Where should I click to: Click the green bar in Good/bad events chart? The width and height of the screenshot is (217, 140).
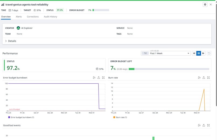pos(153,138)
